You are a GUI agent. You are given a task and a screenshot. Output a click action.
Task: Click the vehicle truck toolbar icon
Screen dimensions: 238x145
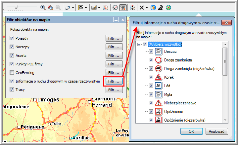[68, 7]
